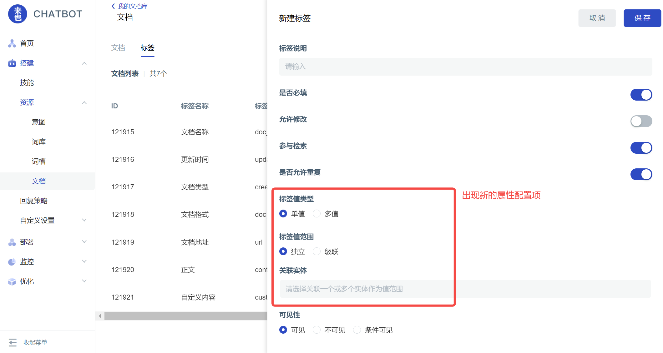The height and width of the screenshot is (353, 663).
Task: Collapse the 资源 submenu chevron
Action: click(x=84, y=102)
